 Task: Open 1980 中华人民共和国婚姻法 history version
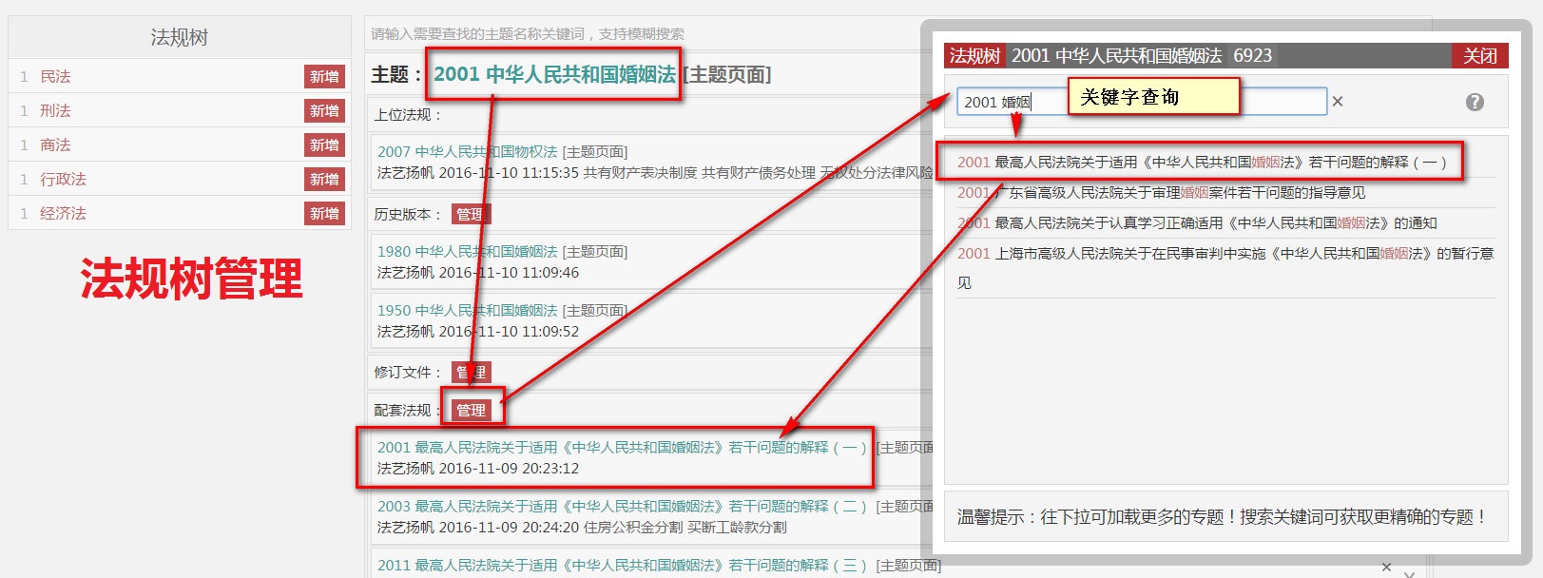(467, 252)
